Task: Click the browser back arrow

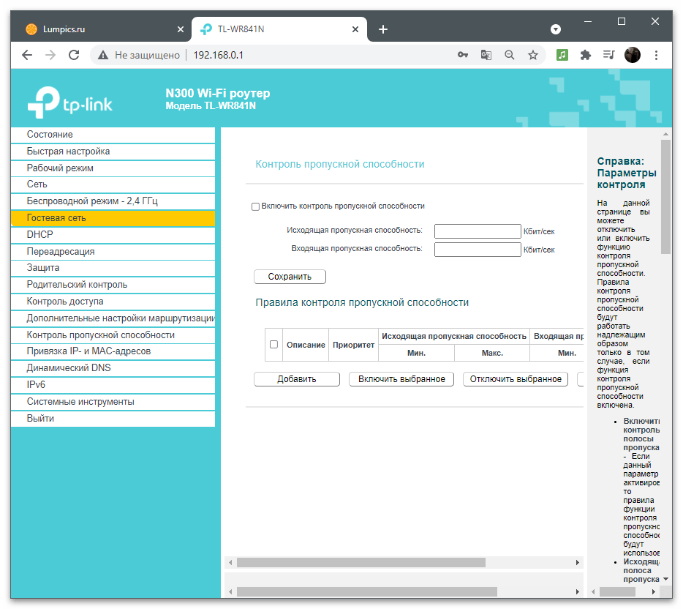Action: point(27,55)
